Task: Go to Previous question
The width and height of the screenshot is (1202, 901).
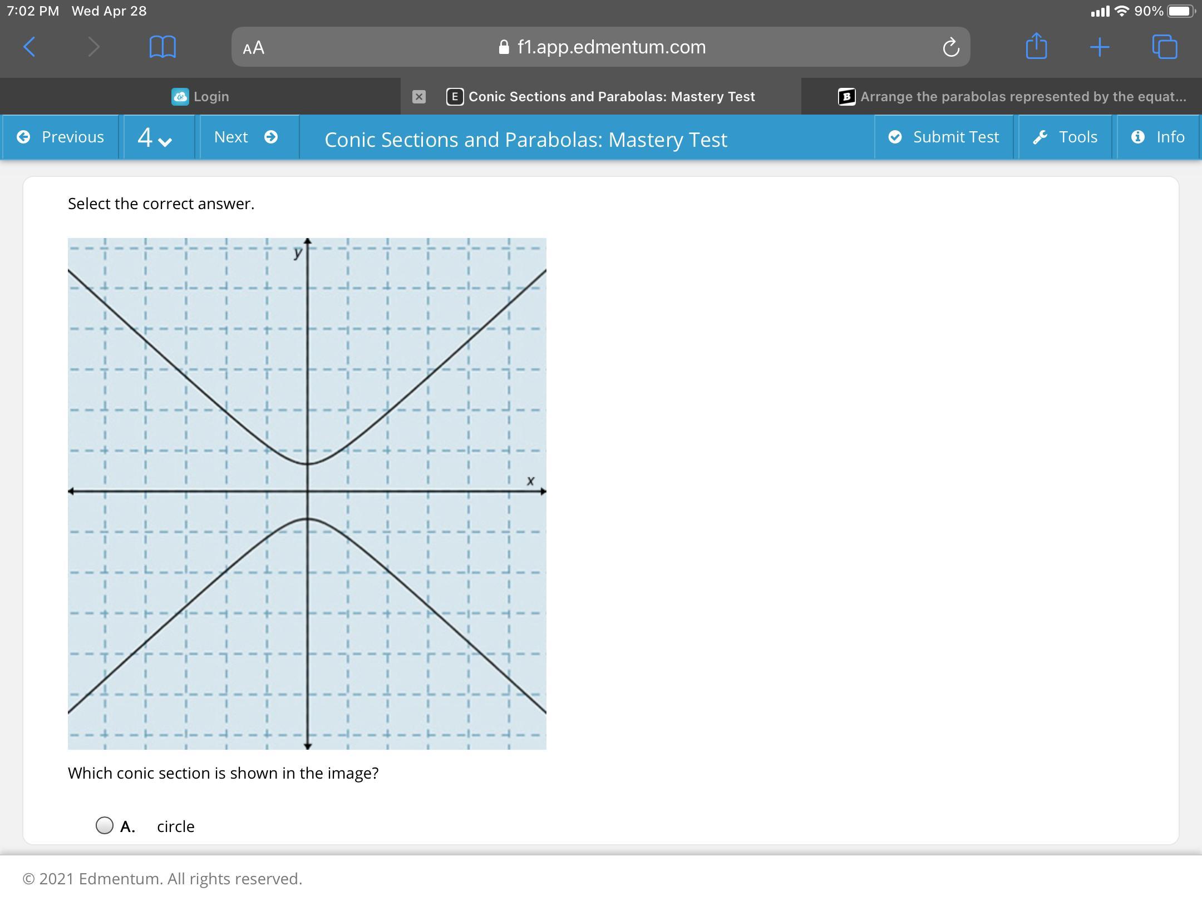Action: pyautogui.click(x=61, y=137)
